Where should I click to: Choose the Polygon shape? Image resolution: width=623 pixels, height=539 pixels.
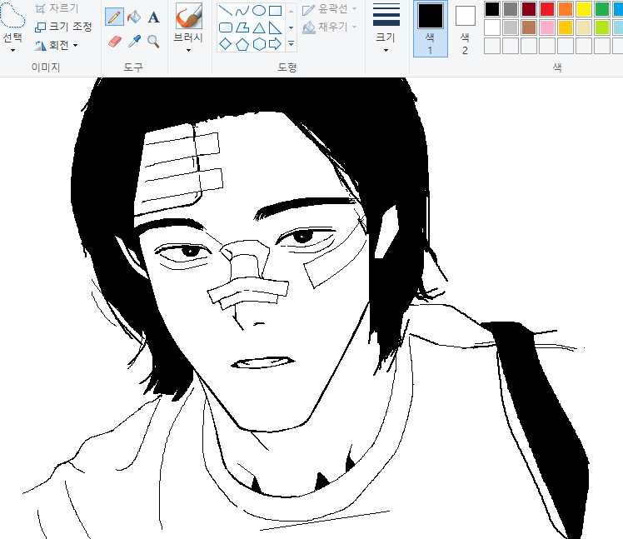click(x=242, y=27)
